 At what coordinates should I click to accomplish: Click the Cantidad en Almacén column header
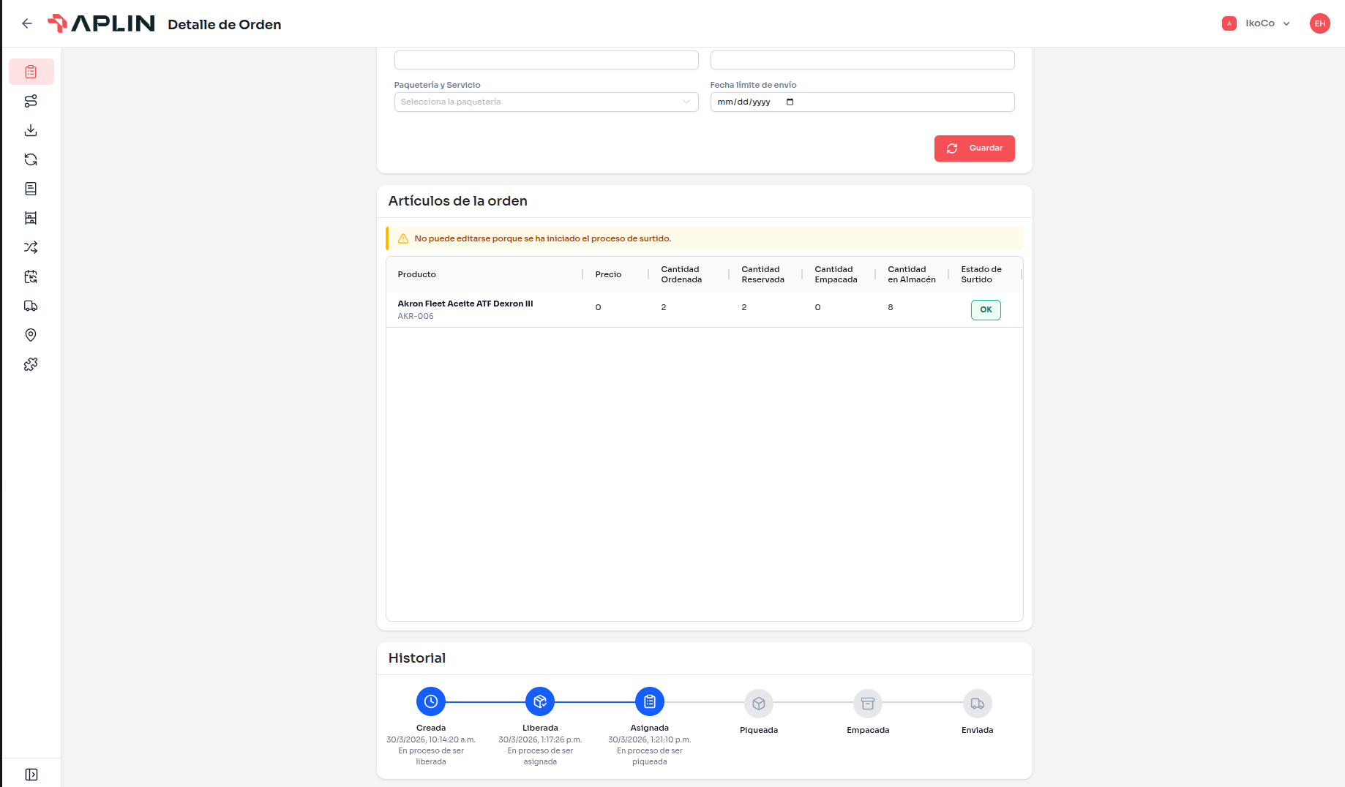pos(912,274)
